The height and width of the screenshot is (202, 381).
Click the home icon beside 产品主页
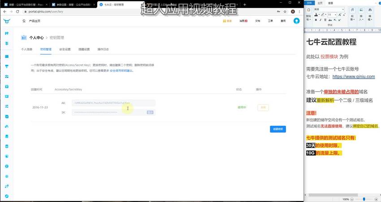click(24, 21)
